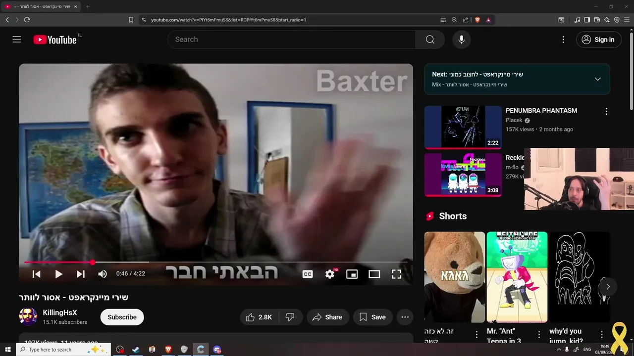Share page icon in address bar
This screenshot has width=634, height=356.
(x=466, y=20)
